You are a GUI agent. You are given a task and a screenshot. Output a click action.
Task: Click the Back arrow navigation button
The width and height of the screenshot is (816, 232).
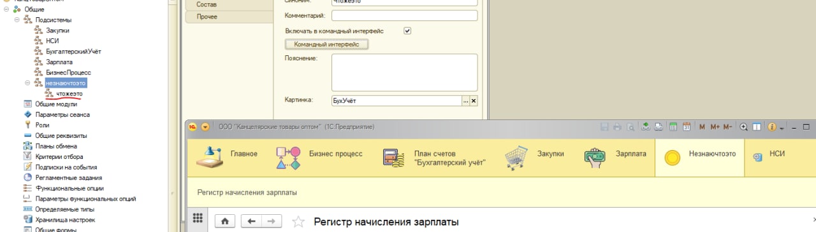[251, 221]
